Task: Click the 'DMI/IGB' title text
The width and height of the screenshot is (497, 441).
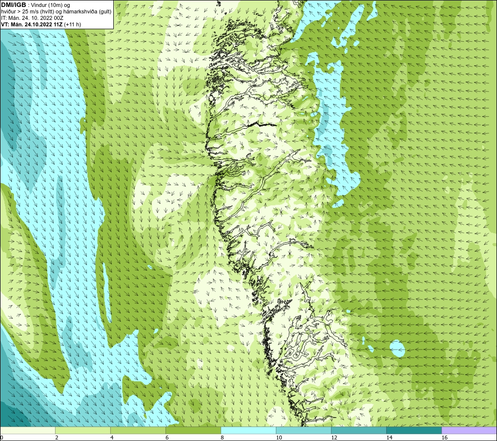Action: pyautogui.click(x=13, y=5)
